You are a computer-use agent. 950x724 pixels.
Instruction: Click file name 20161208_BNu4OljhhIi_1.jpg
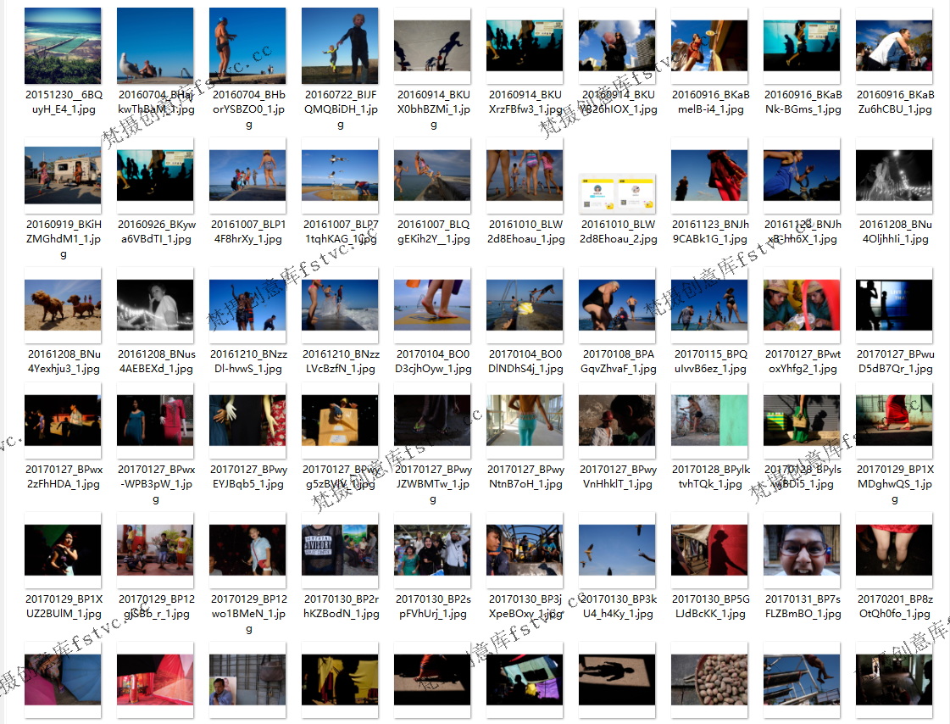[895, 231]
